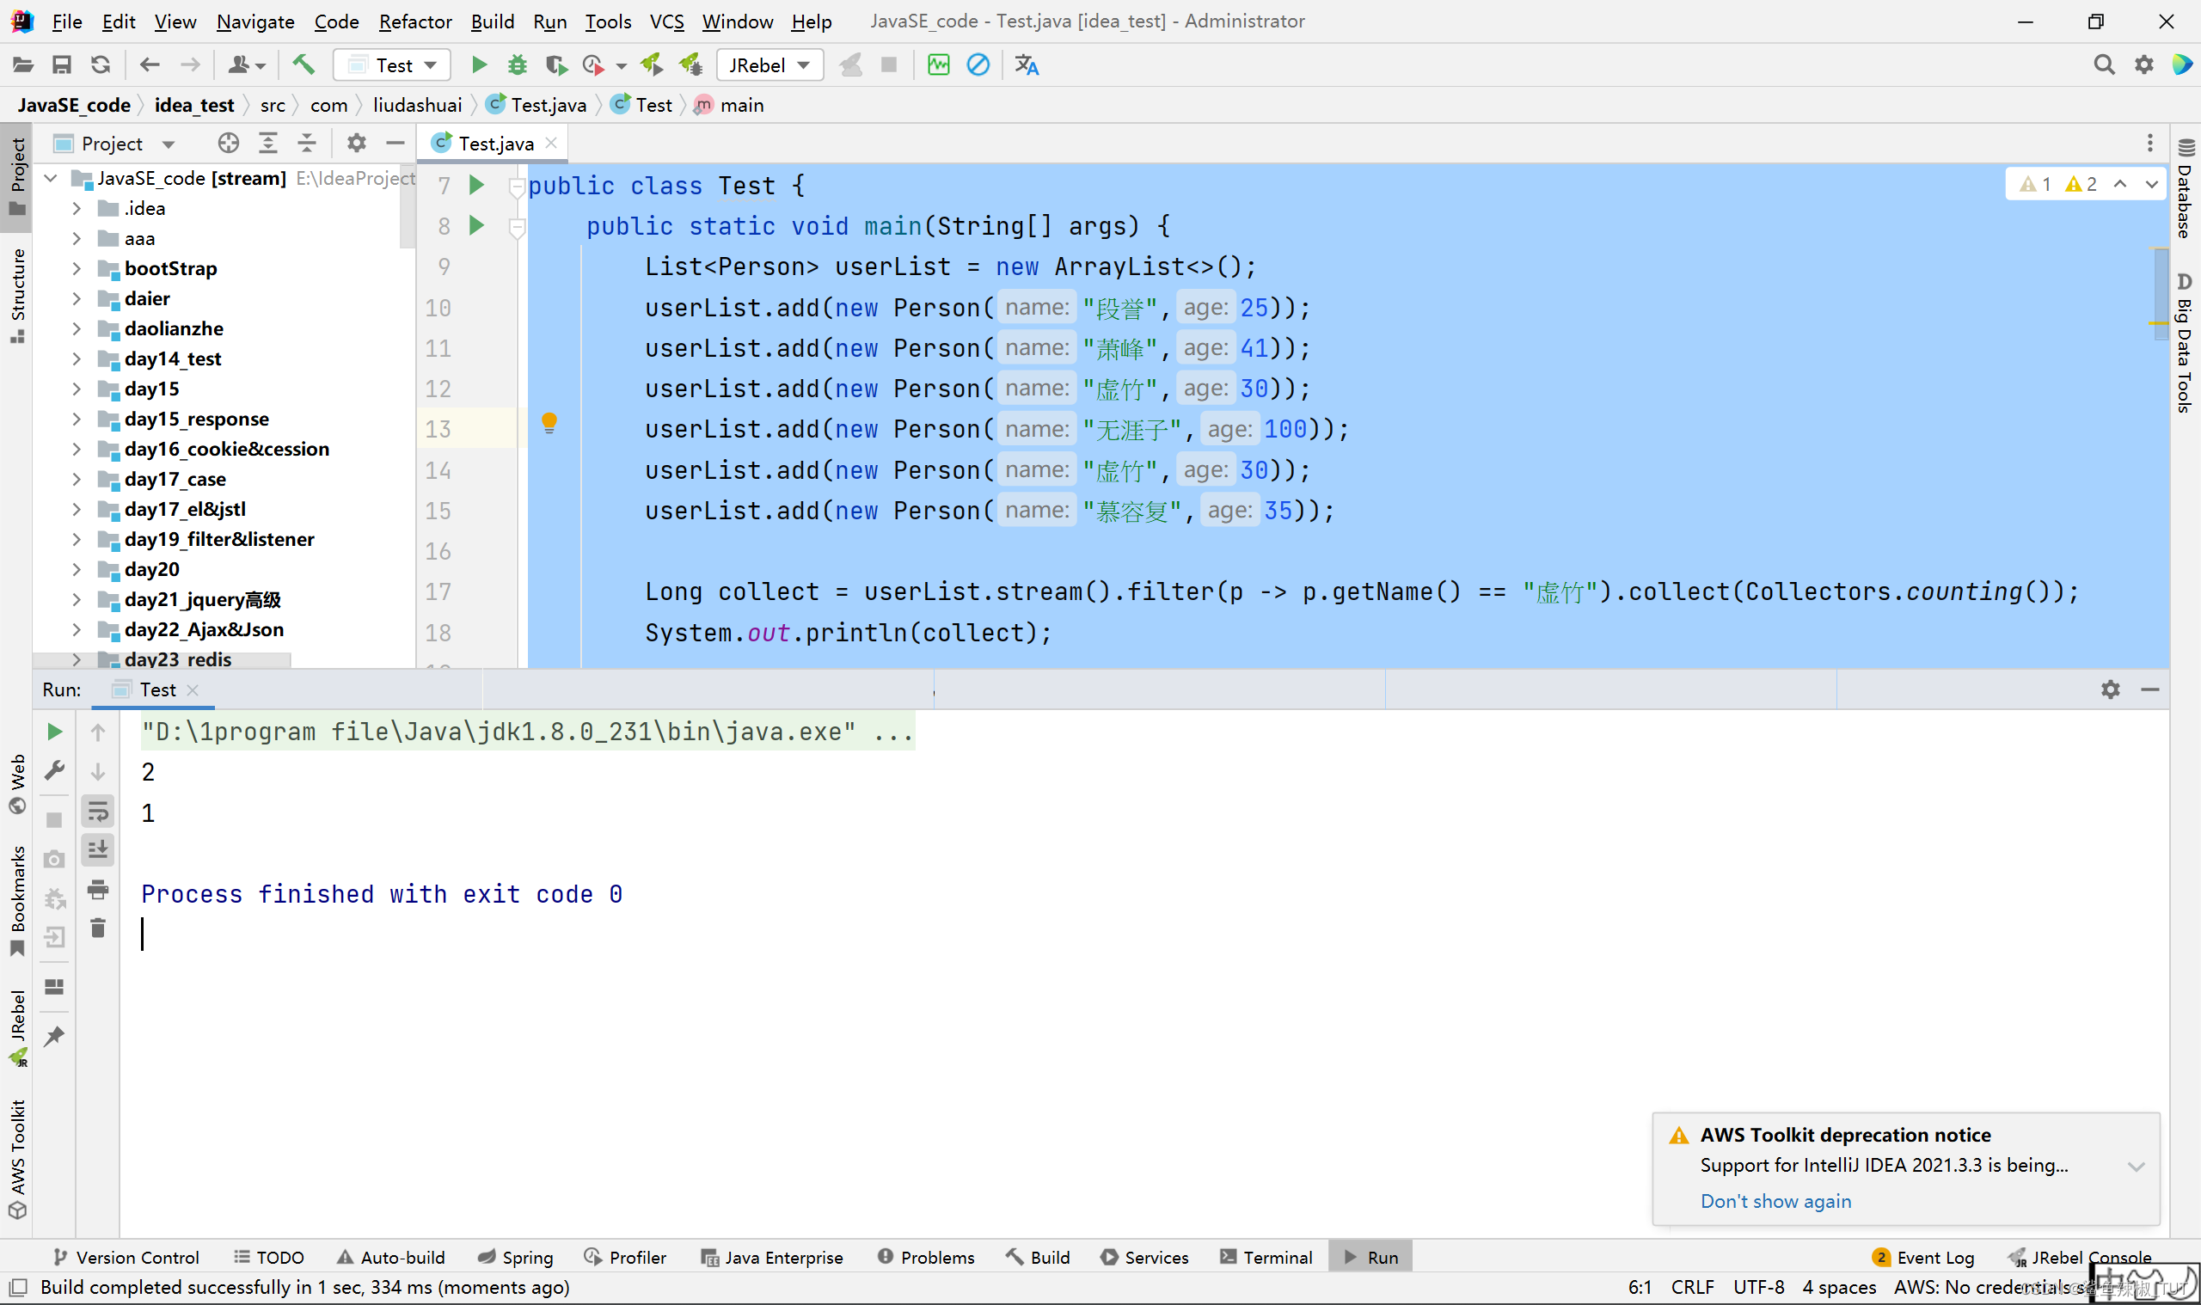Toggle the Structure tool window button
Viewport: 2201px width, 1305px height.
click(x=16, y=295)
